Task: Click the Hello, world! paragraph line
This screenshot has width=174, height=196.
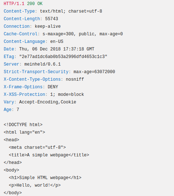Action: coord(35,185)
